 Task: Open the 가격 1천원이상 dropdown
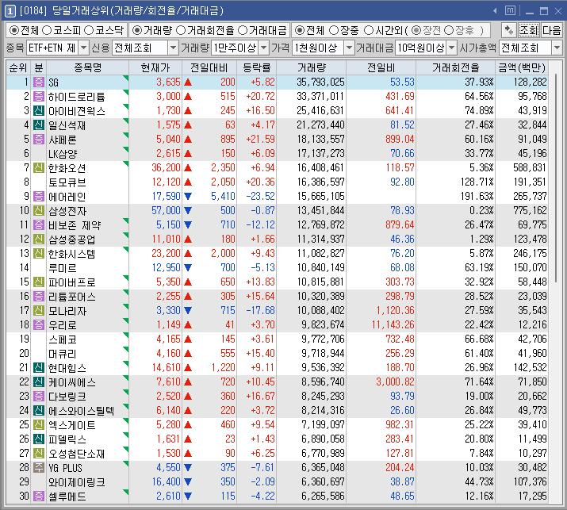pos(349,48)
